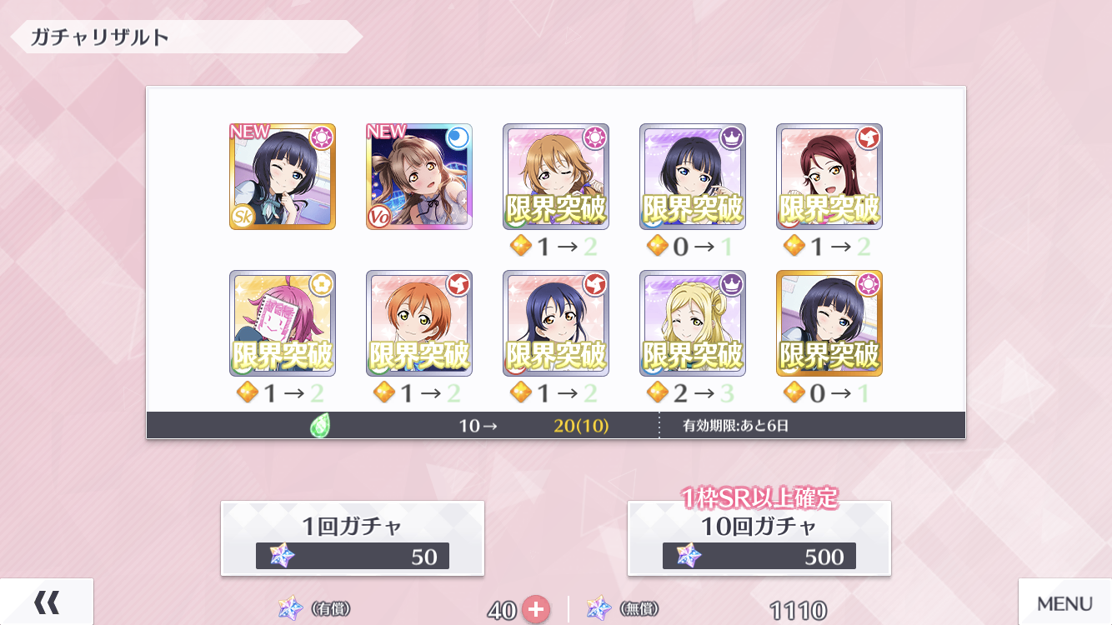The image size is (1112, 625).
Task: Select the NEW gold-framed dark-haired winking card
Action: pos(283,177)
